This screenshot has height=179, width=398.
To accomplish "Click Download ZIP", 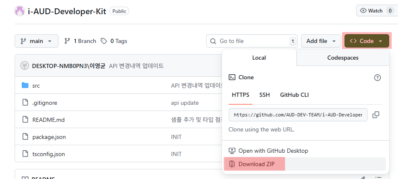I will [x=306, y=164].
